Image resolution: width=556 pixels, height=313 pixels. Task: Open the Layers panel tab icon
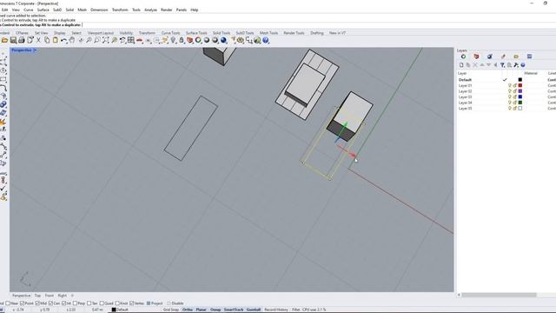click(463, 57)
